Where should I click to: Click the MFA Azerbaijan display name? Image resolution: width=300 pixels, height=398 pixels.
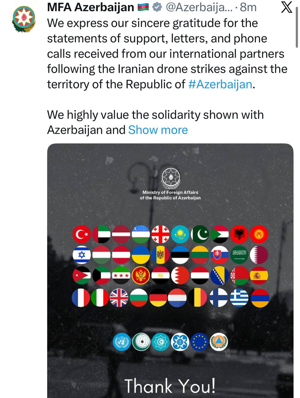coord(90,7)
